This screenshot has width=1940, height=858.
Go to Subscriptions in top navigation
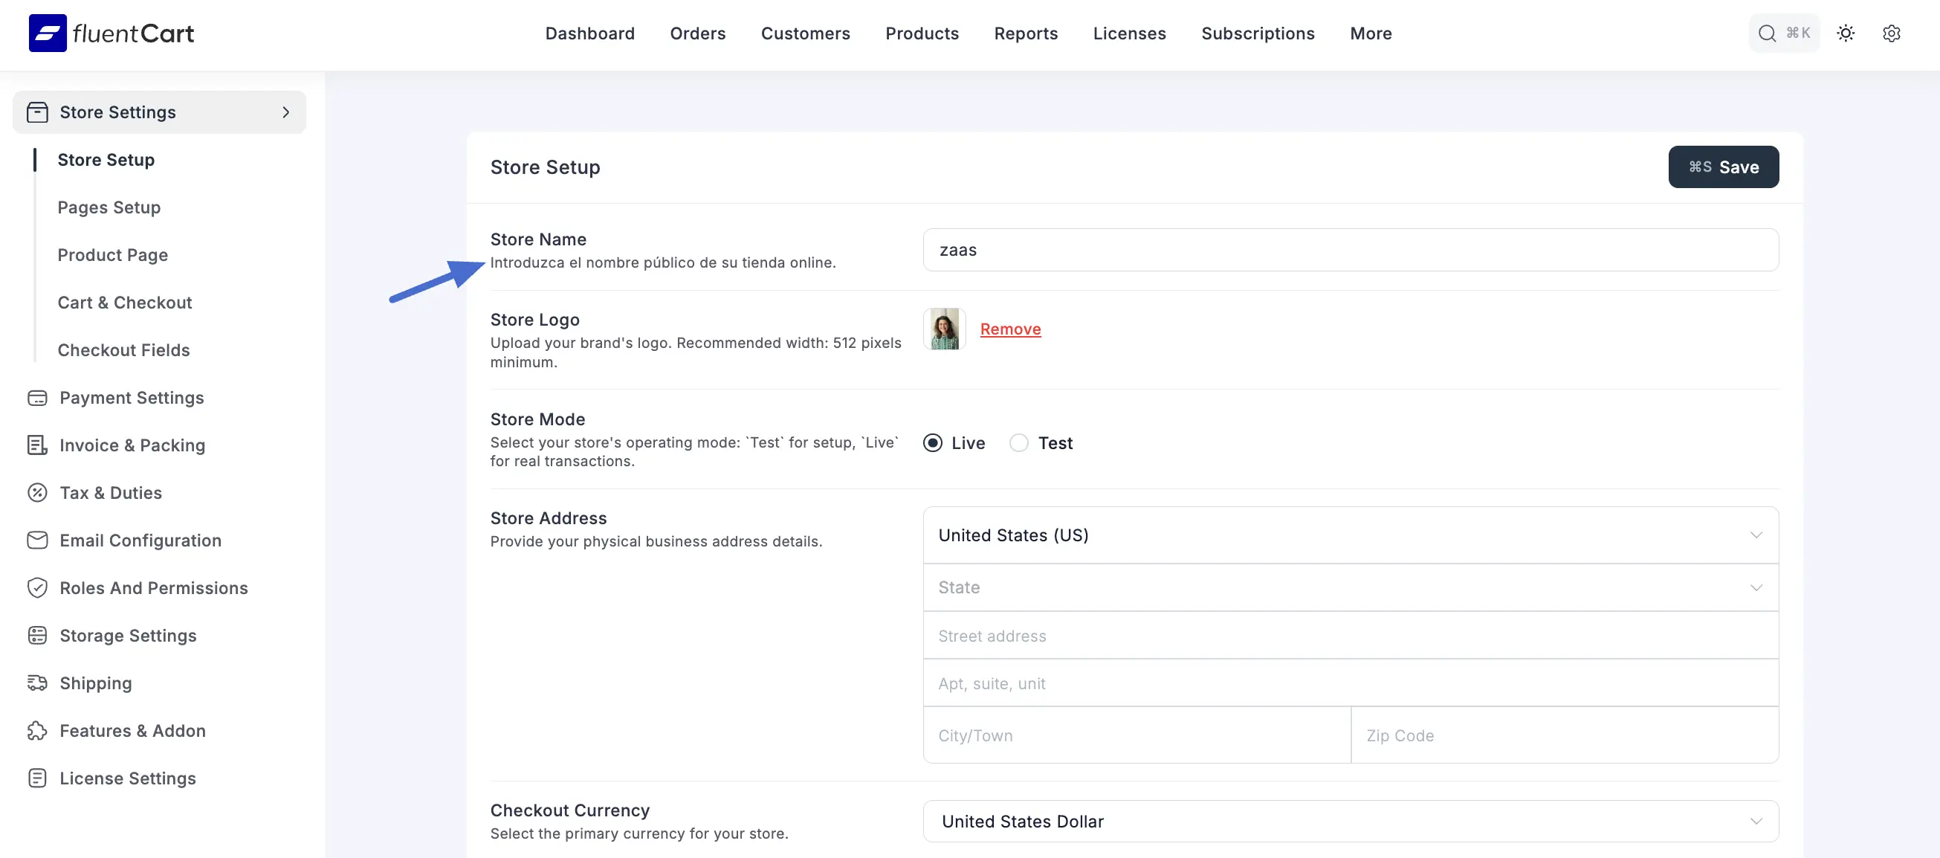coord(1257,33)
